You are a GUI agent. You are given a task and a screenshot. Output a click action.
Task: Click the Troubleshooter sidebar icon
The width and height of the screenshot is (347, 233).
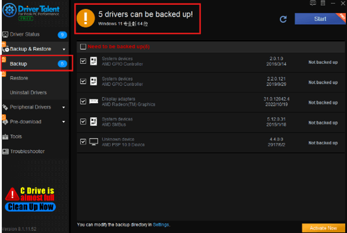(x=5, y=151)
